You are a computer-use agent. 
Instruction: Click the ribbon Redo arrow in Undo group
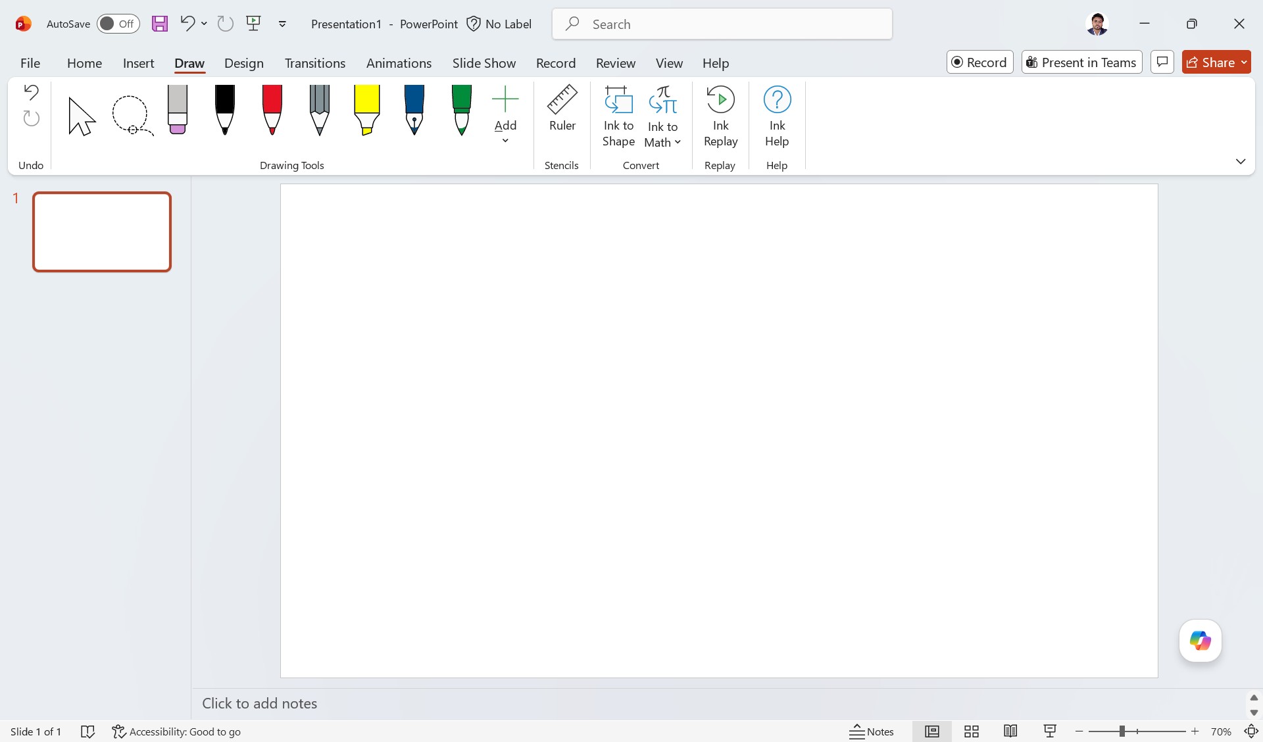tap(31, 118)
